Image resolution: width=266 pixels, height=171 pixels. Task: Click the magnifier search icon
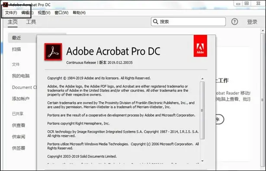point(155,22)
